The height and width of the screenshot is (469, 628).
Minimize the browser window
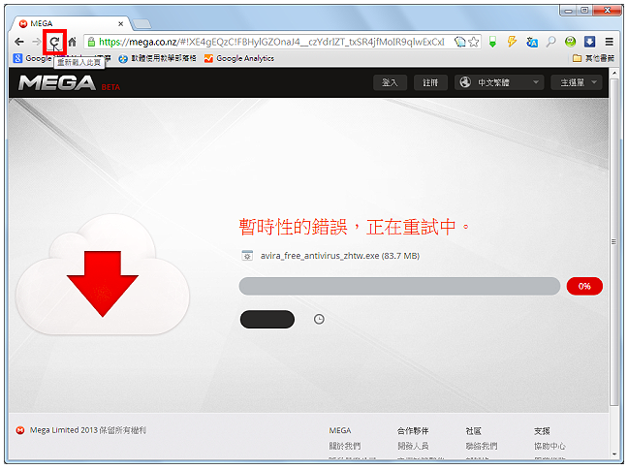coord(568,11)
